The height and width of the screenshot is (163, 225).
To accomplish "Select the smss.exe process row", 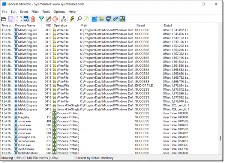I will [x=95, y=121].
